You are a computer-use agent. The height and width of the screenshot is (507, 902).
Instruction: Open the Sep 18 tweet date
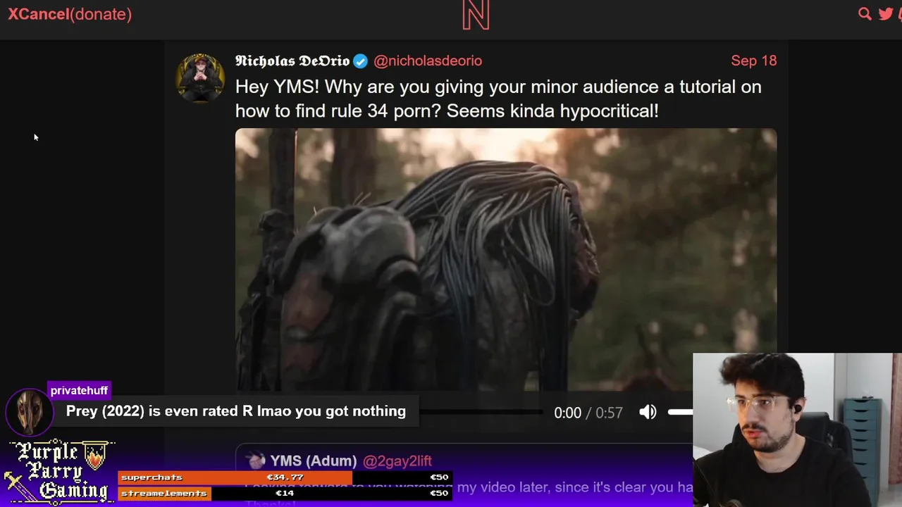tap(753, 61)
